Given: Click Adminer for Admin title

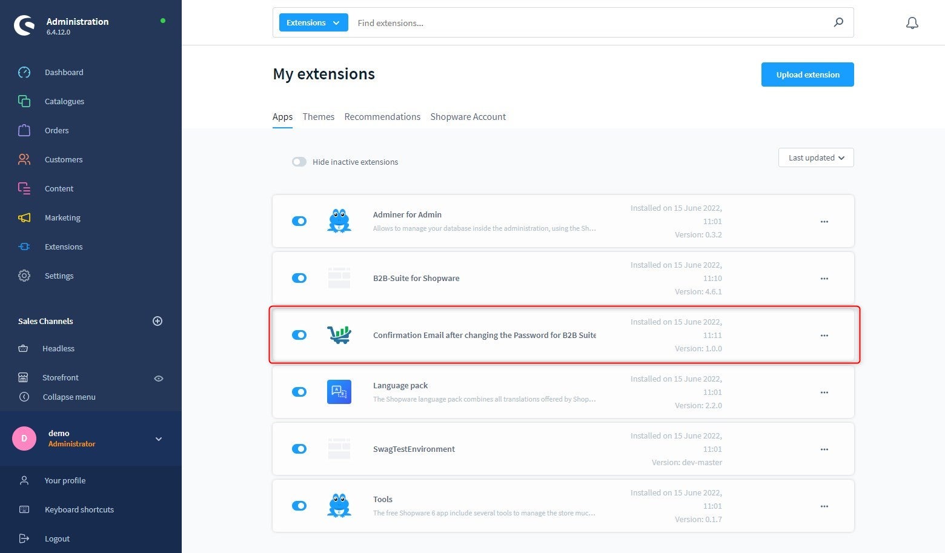Looking at the screenshot, I should pos(407,214).
